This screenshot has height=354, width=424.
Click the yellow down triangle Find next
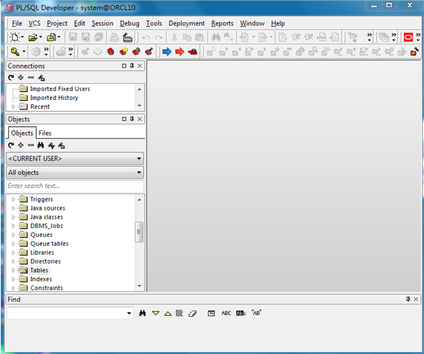pyautogui.click(x=156, y=313)
